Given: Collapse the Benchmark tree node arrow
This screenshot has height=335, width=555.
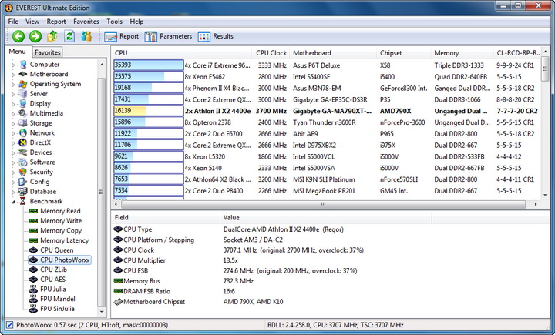Looking at the screenshot, I should click(13, 202).
